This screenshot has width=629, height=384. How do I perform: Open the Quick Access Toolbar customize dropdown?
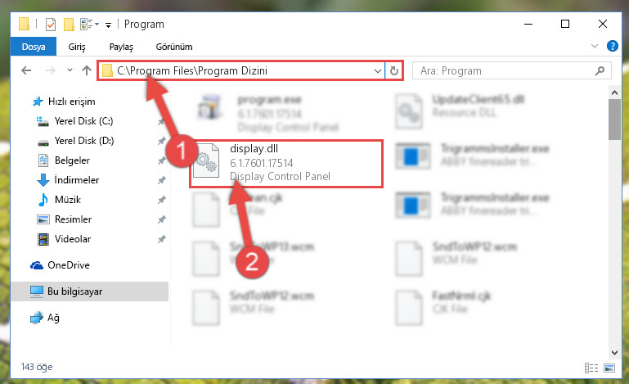pos(108,25)
